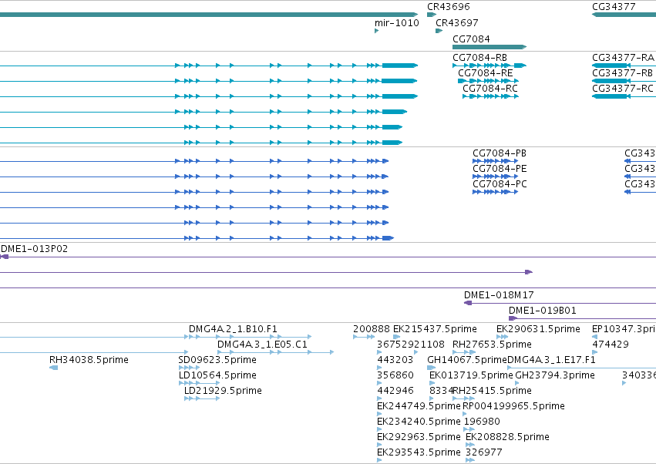Select the GH14067.5prime label
This screenshot has height=464, width=656.
tap(467, 360)
